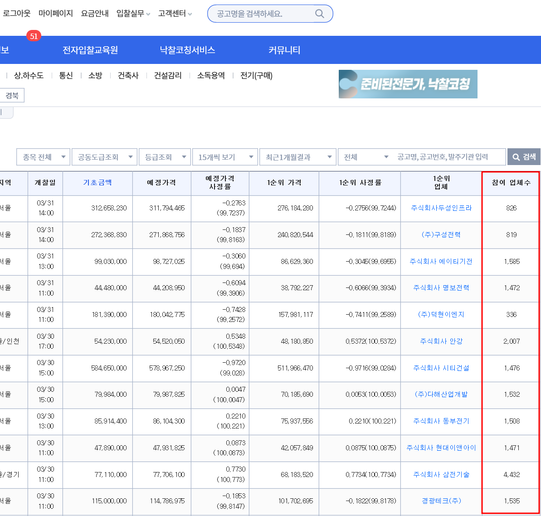
Task: Select the 건설감리 category tab
Action: pyautogui.click(x=168, y=76)
